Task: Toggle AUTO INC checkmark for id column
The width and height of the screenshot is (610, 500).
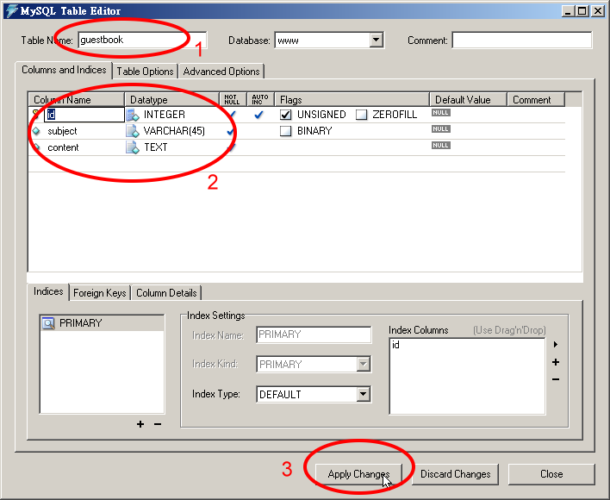Action: pyautogui.click(x=258, y=115)
